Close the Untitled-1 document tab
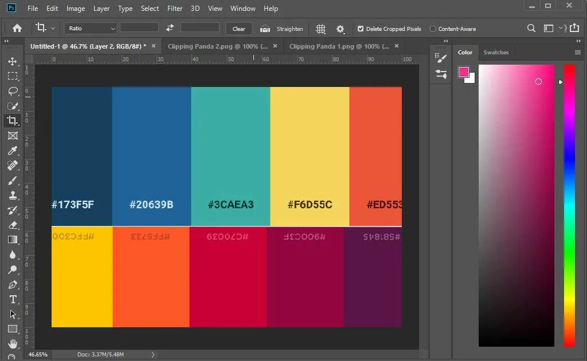The height and width of the screenshot is (361, 587). tap(154, 46)
